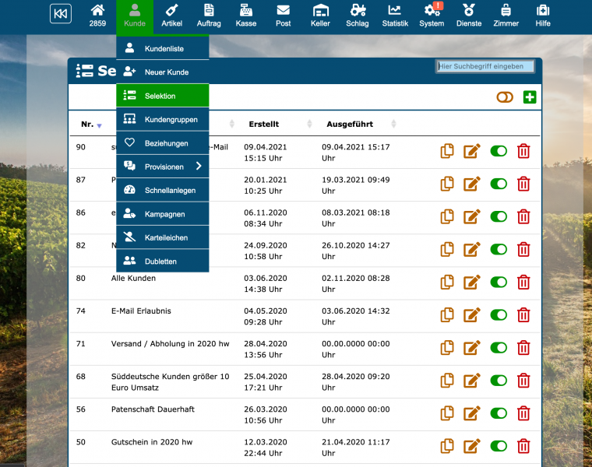
Task: Copy the E-Mail Erlaubnis selection
Action: [447, 315]
